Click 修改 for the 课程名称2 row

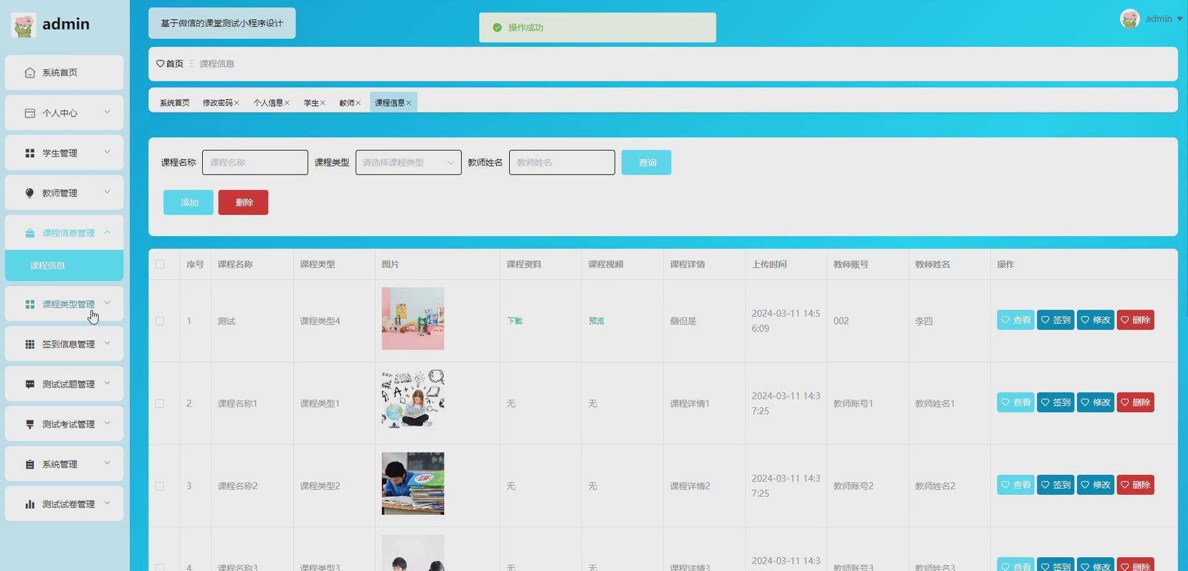point(1096,484)
